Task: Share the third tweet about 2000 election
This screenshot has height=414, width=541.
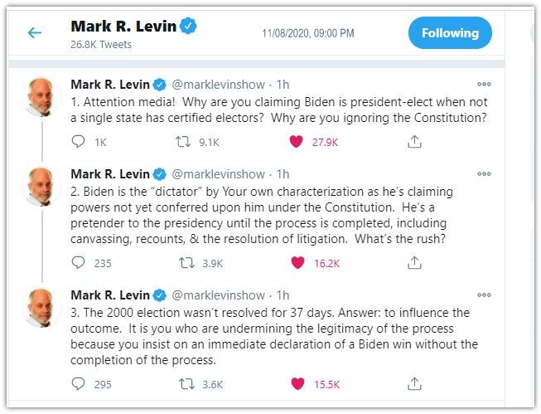Action: [x=414, y=384]
